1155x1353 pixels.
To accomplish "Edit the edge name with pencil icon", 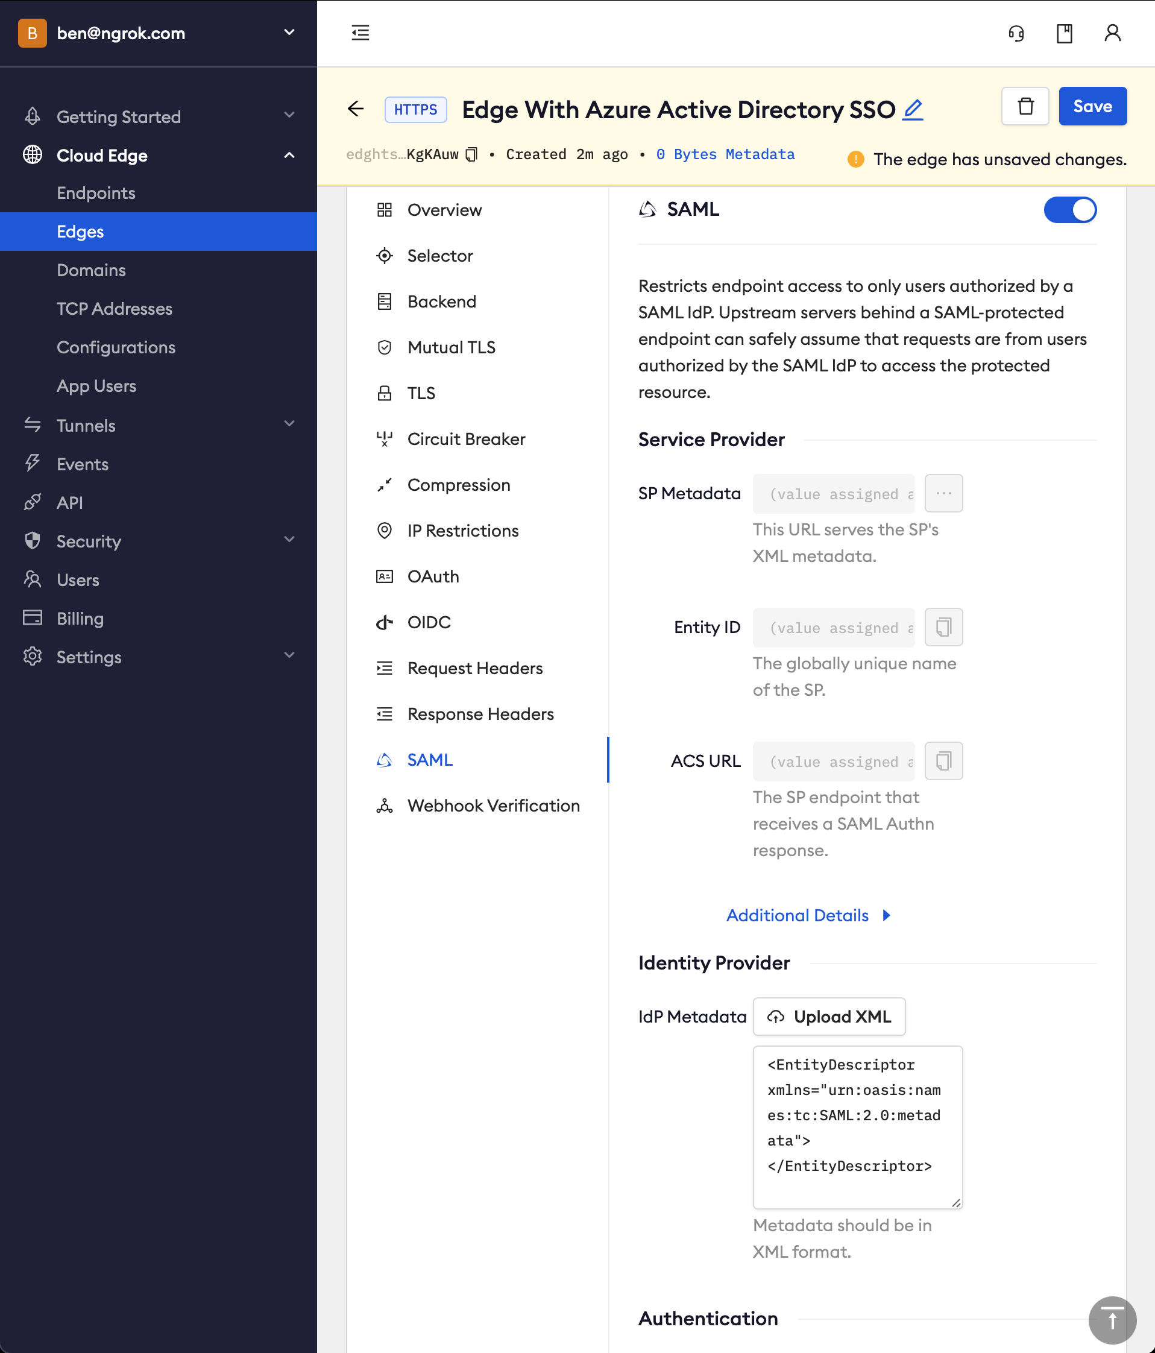I will [x=913, y=109].
